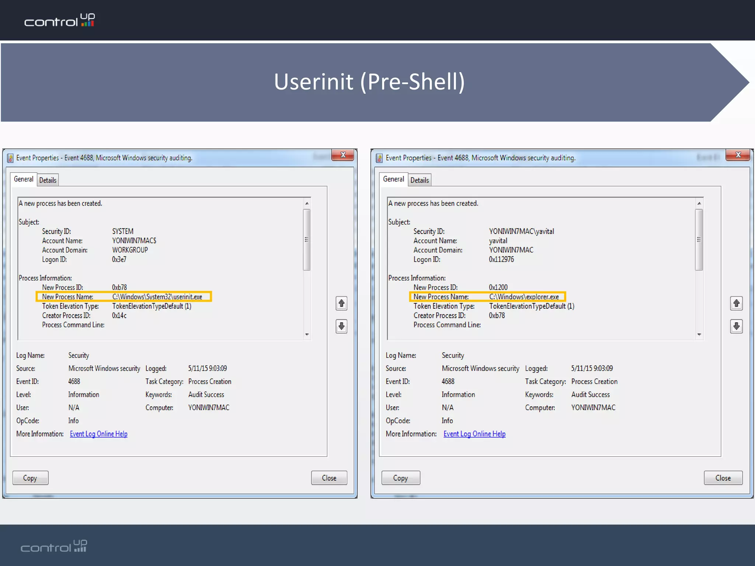Click the scrollbar thumb in right description box
The height and width of the screenshot is (566, 755).
pyautogui.click(x=699, y=240)
